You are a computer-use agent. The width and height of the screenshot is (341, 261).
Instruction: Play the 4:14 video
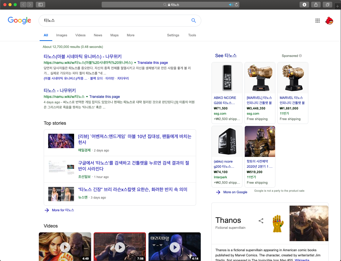[174, 247]
